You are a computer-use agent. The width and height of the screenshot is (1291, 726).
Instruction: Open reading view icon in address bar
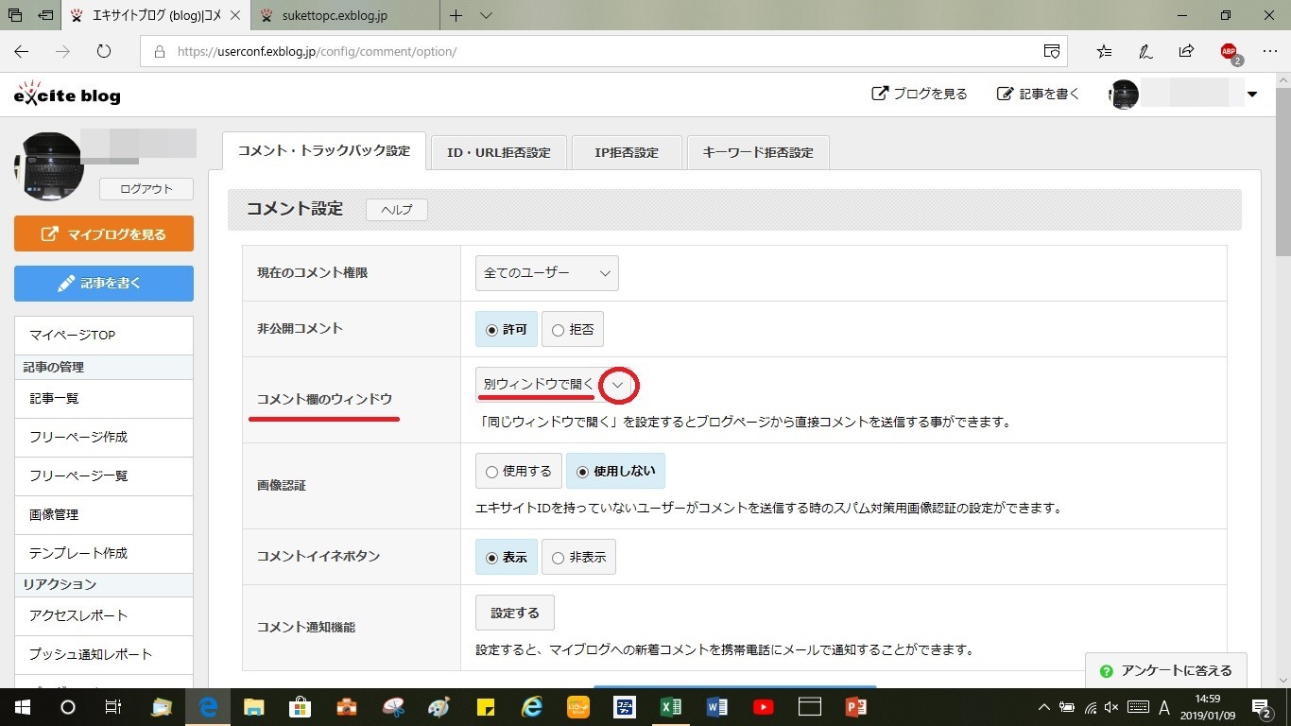(x=1051, y=51)
